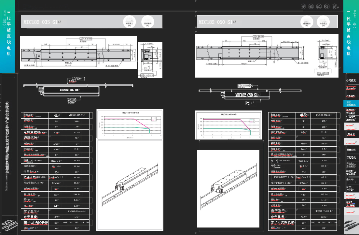
Task: Click the value 1.11 in the 050 table
Action: [x=324, y=200]
